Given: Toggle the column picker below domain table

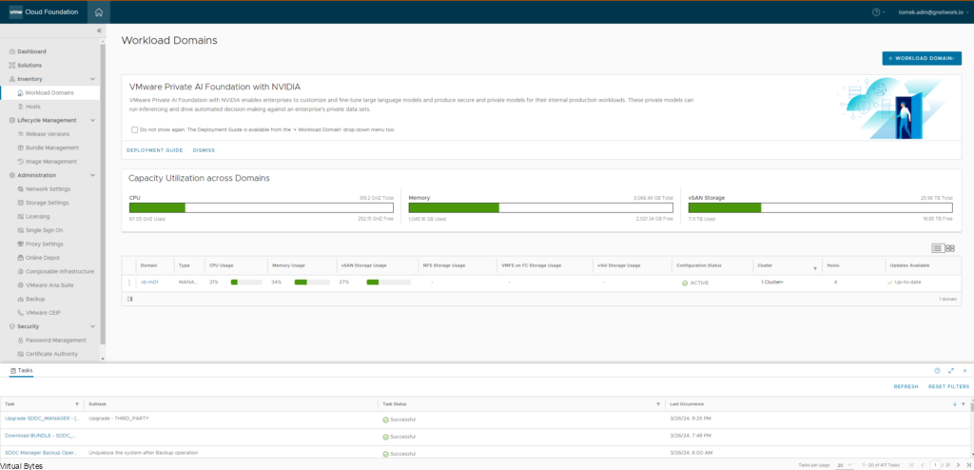Looking at the screenshot, I should (x=129, y=299).
